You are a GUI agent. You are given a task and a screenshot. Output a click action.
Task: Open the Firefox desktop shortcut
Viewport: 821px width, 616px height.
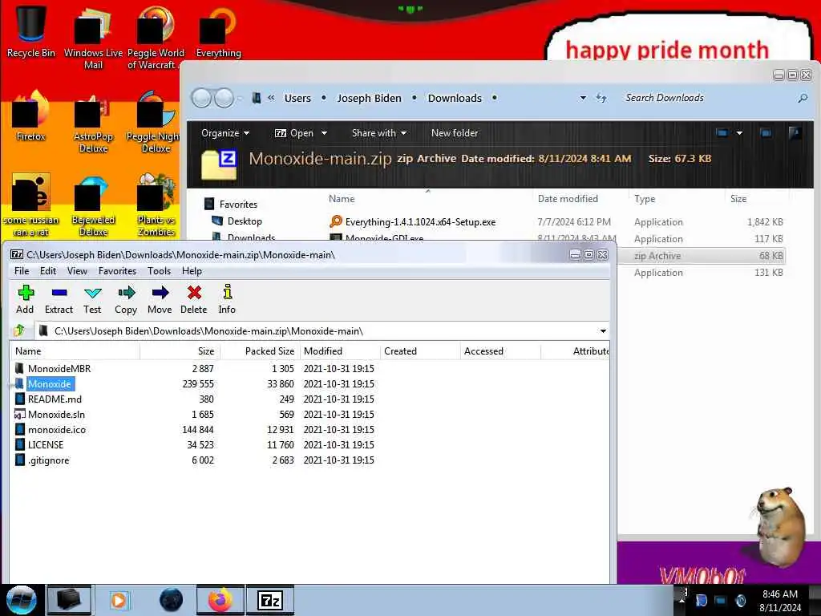pos(31,117)
